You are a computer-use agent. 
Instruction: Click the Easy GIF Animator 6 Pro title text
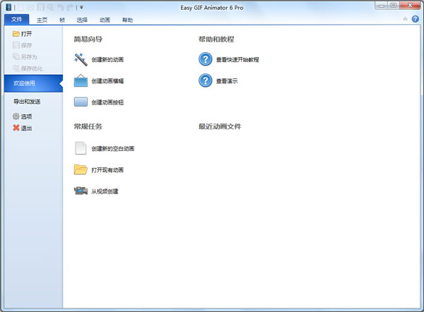click(x=212, y=8)
